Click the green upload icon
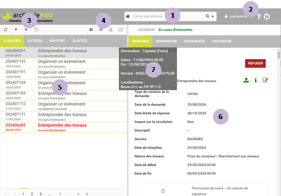 click(x=246, y=80)
